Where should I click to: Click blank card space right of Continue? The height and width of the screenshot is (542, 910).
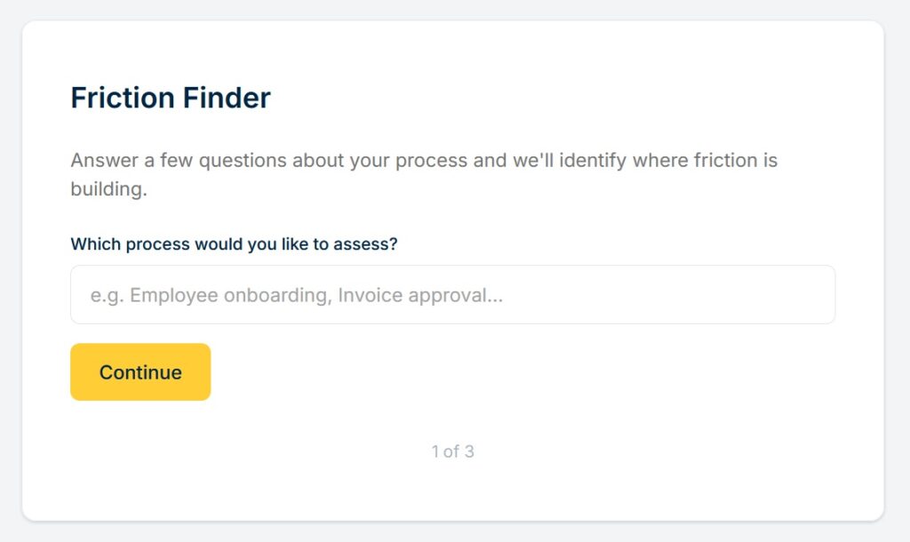pyautogui.click(x=533, y=372)
